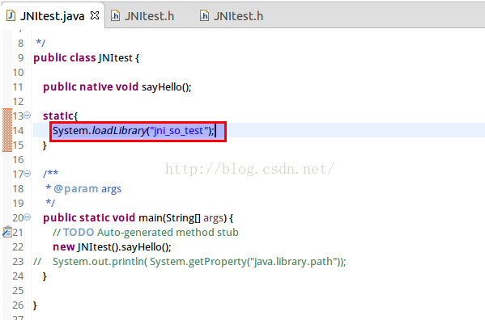
Task: Collapse the static block at line 13
Action: click(28, 116)
